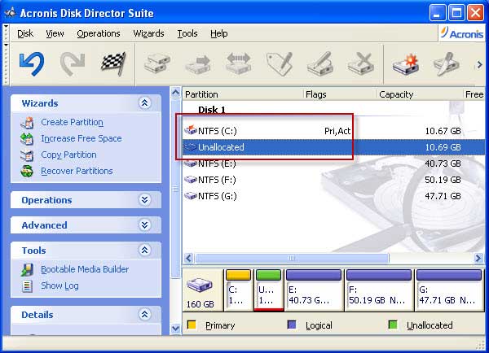This screenshot has height=353, width=489.
Task: Collapse the Details sidebar section
Action: pos(145,315)
